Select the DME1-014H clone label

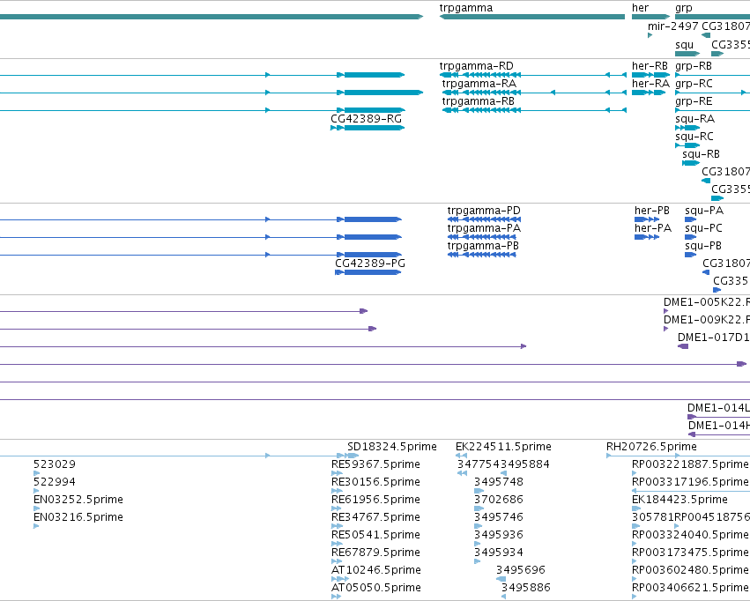point(719,426)
